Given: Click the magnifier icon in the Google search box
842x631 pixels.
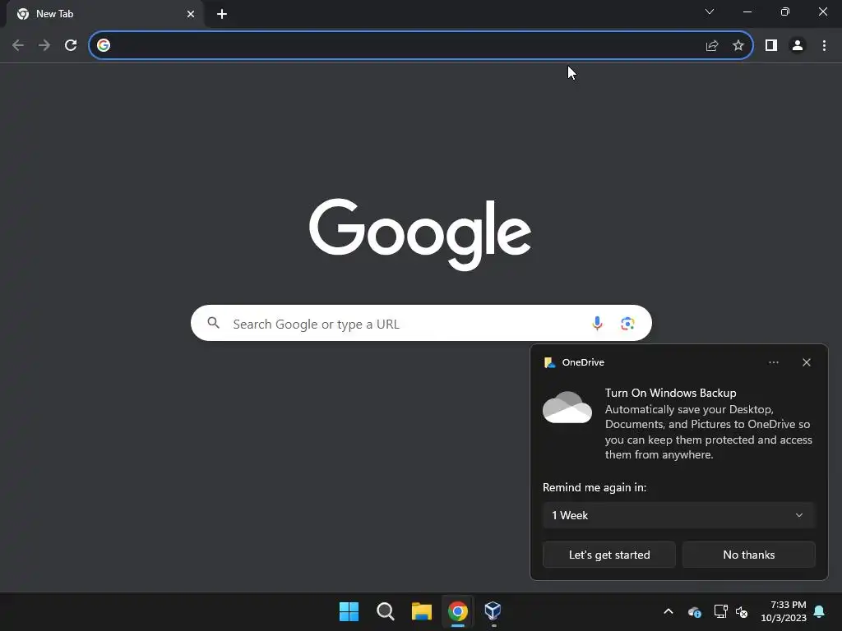Looking at the screenshot, I should [x=214, y=323].
